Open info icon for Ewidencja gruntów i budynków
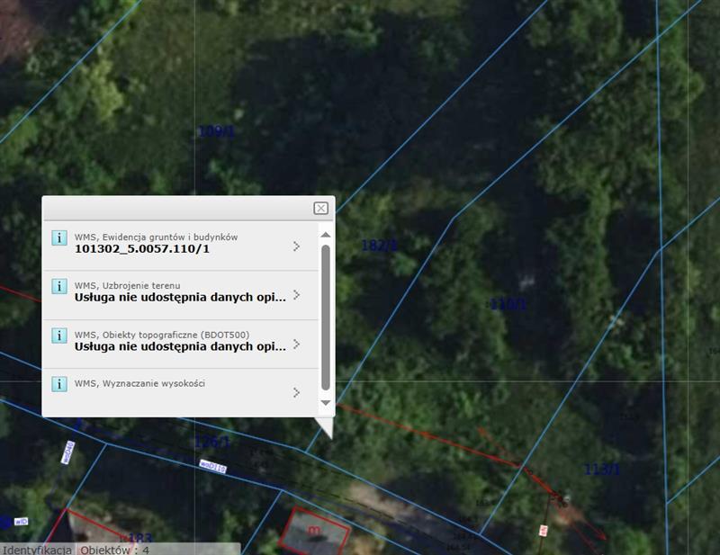This screenshot has width=720, height=555. point(59,237)
